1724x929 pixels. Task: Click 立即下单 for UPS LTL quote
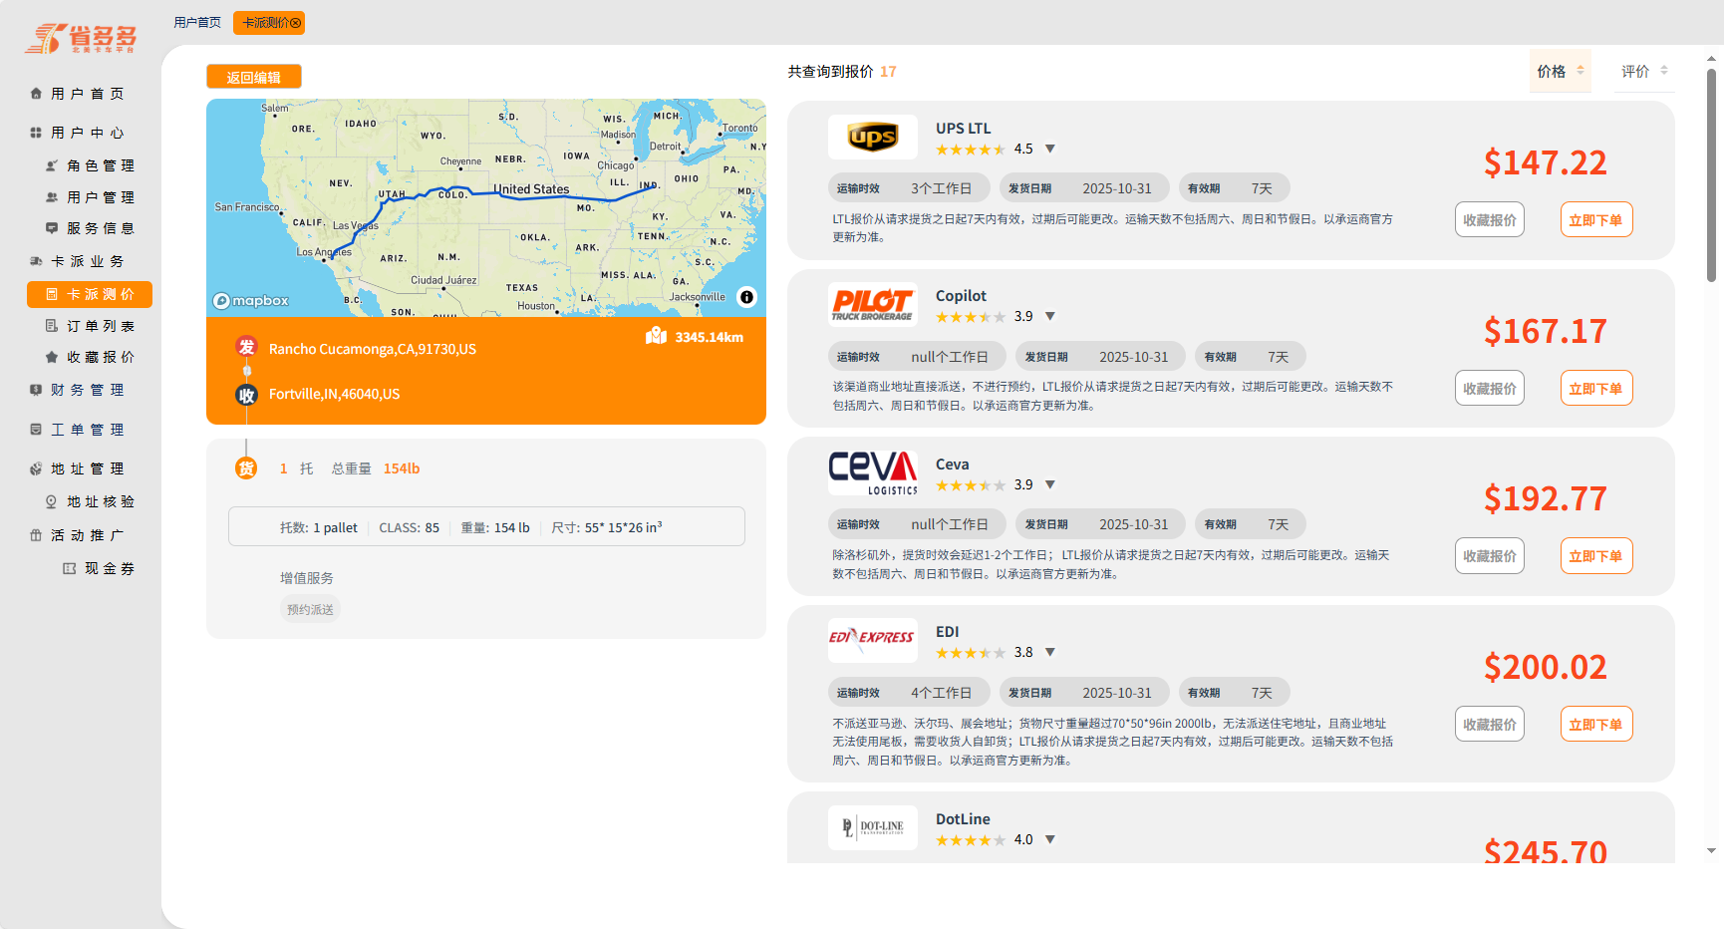point(1595,220)
